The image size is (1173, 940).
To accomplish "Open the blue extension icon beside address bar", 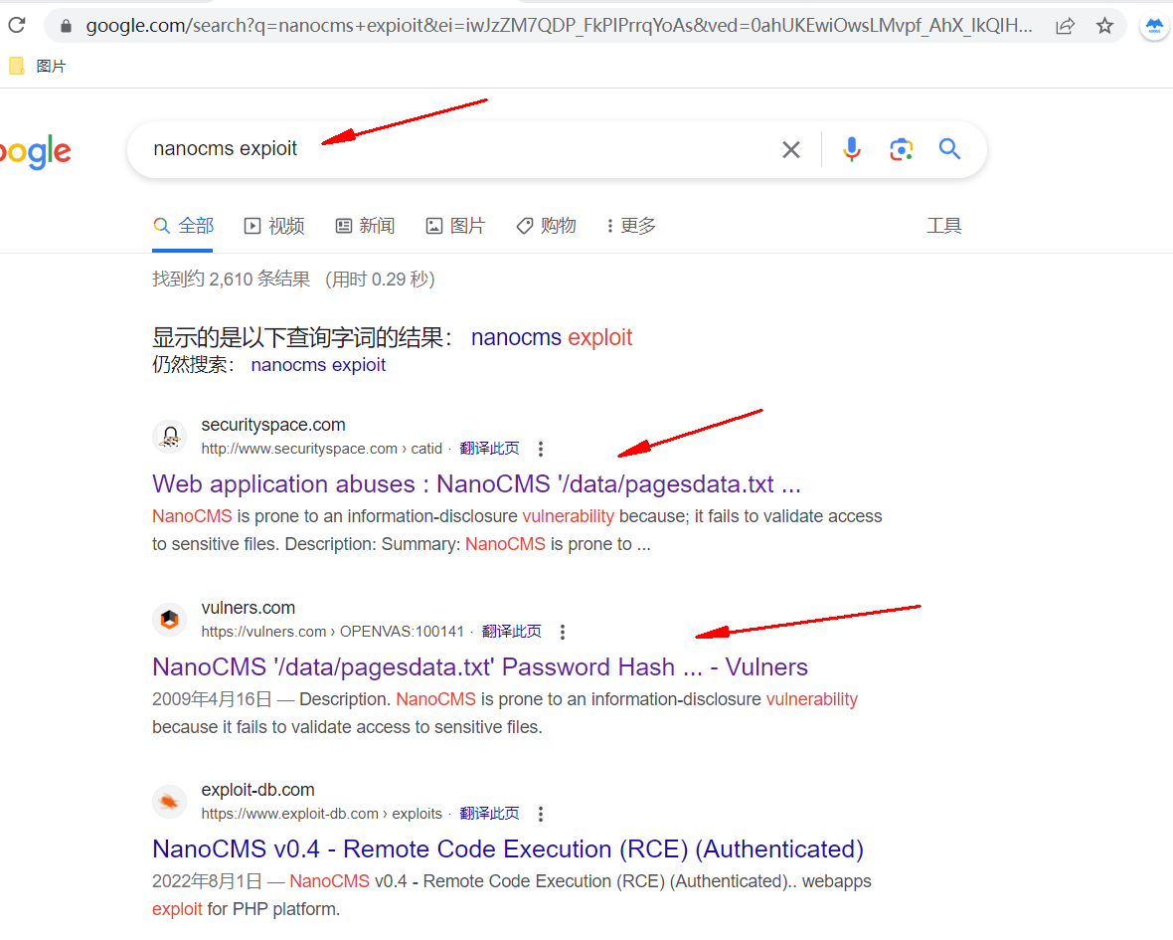I will 1154,27.
